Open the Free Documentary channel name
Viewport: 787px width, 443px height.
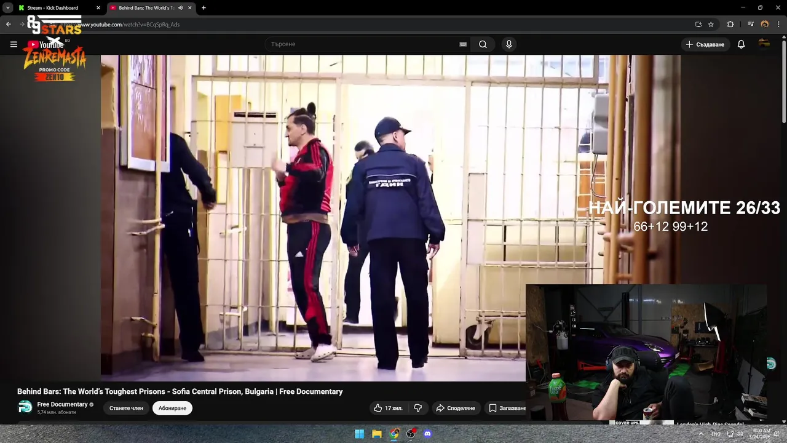coord(62,404)
